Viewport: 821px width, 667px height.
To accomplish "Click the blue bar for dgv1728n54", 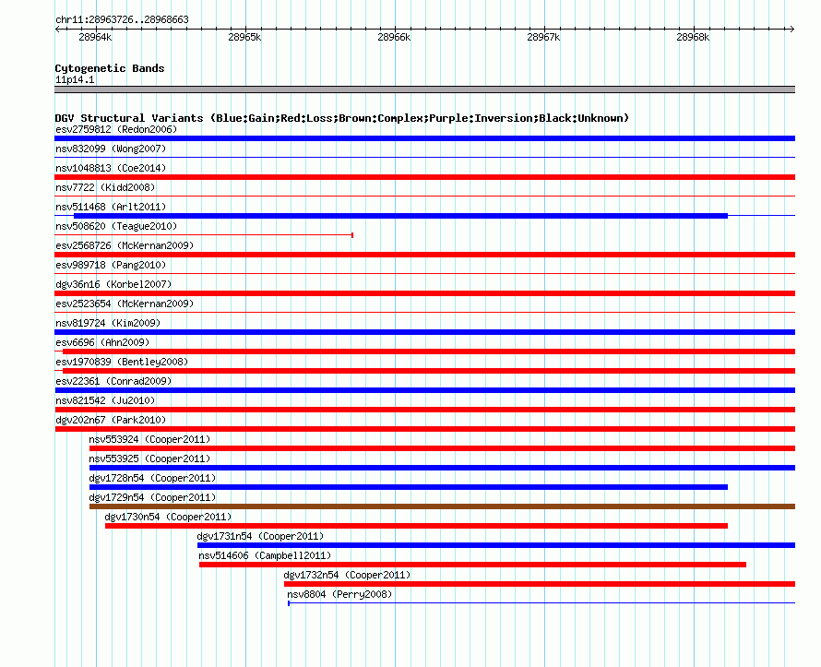I will (x=409, y=487).
